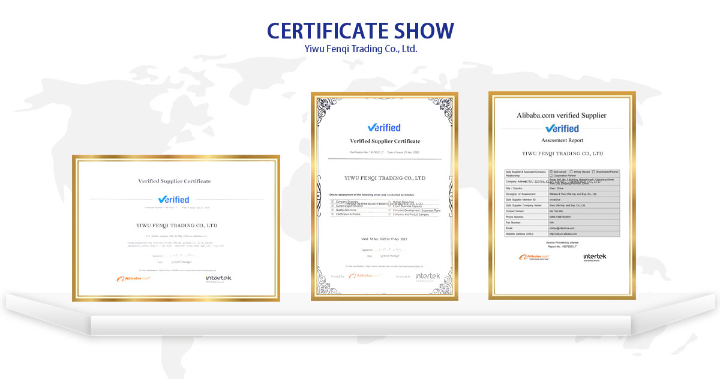Click the 'Email' row in report table

point(562,228)
